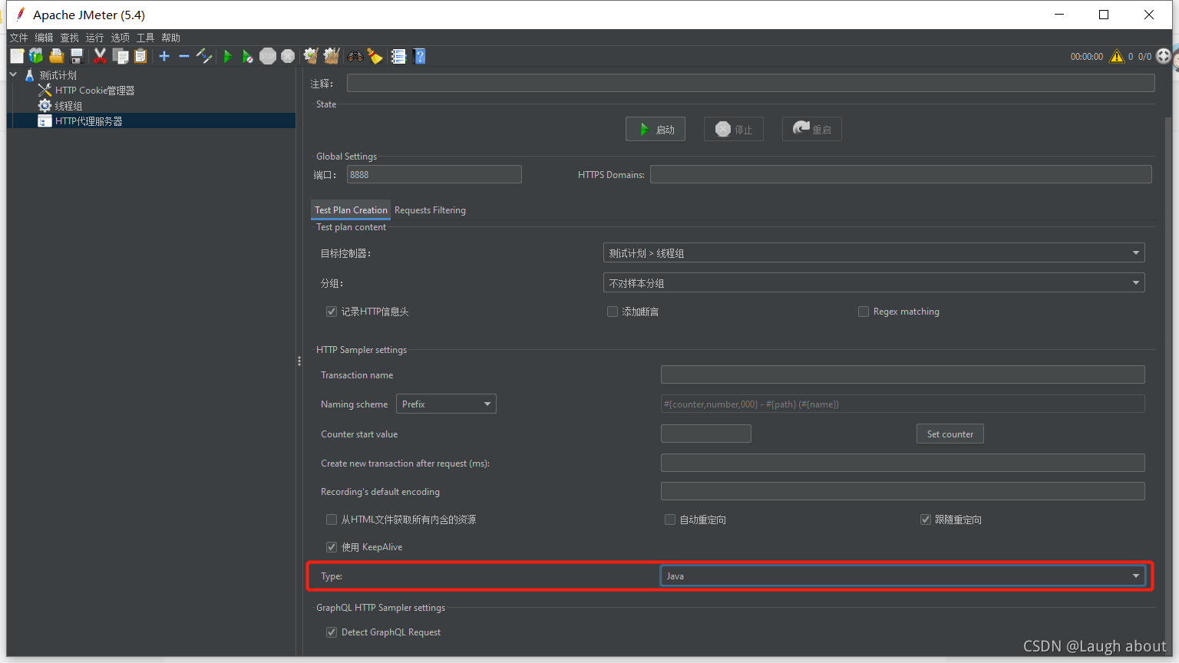
Task: Open Naming scheme Prefix dropdown
Action: 446,404
